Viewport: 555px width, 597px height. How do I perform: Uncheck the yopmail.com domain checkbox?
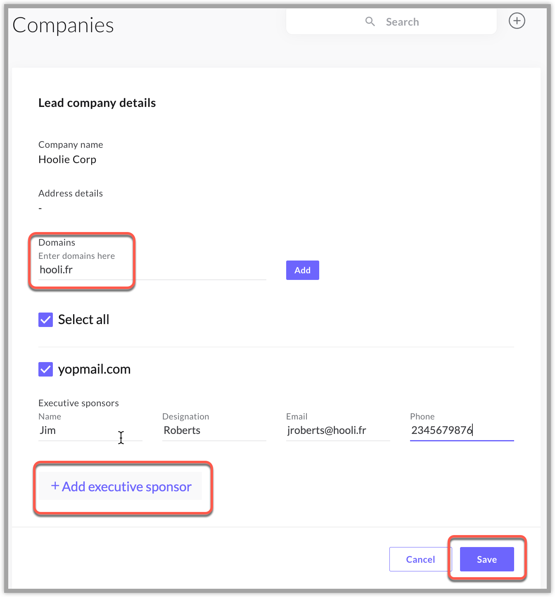click(x=45, y=369)
